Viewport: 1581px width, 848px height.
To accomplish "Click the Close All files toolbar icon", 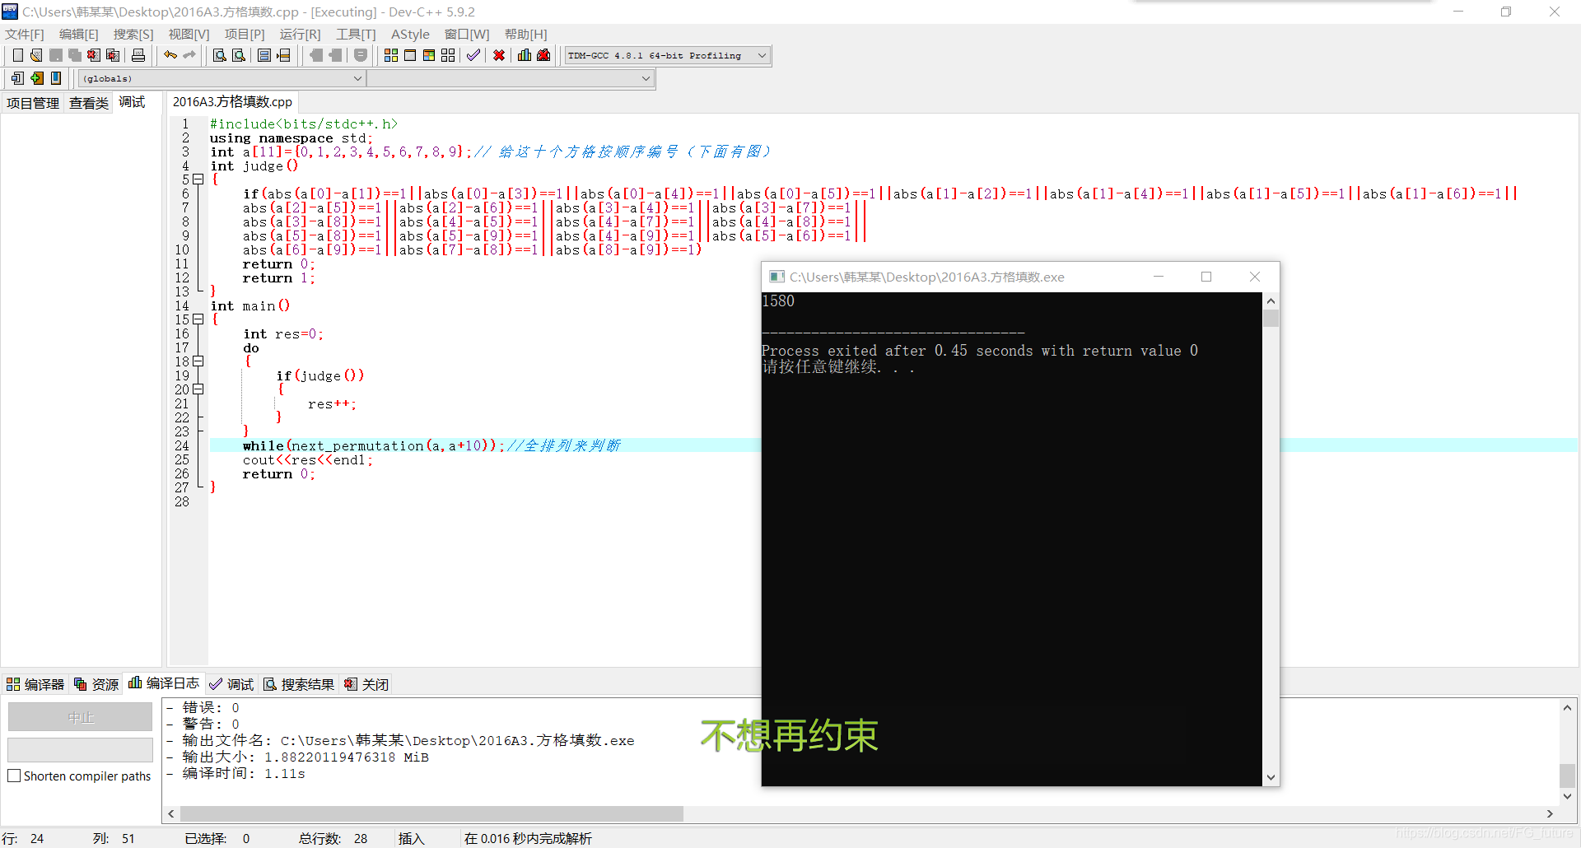I will (114, 55).
